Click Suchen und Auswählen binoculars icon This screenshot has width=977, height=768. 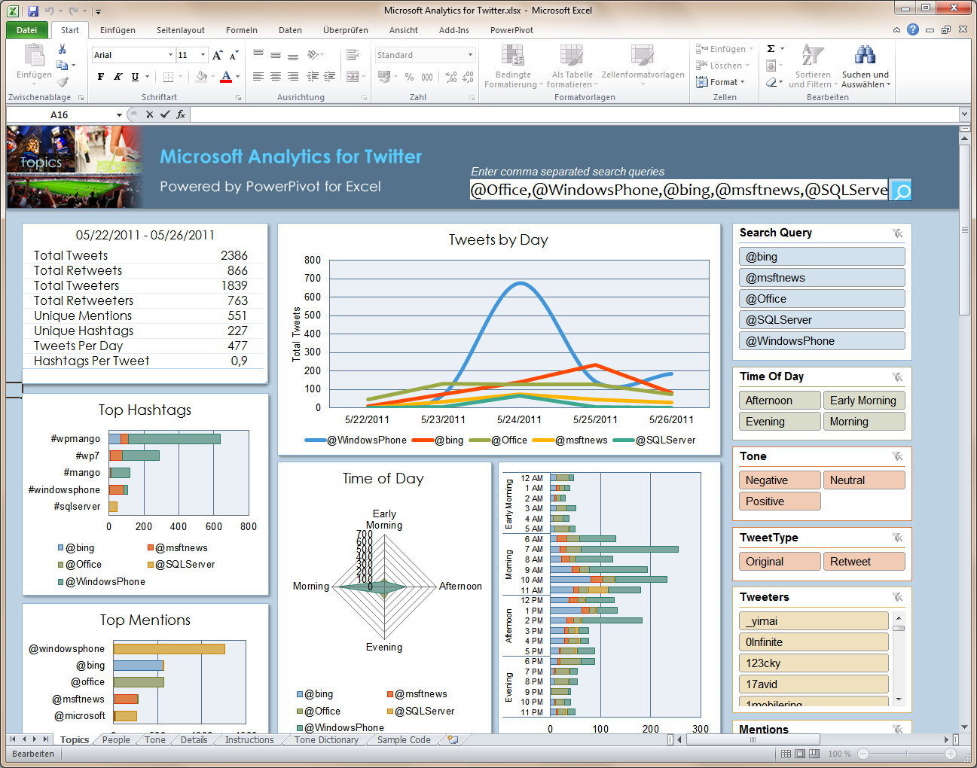[865, 56]
